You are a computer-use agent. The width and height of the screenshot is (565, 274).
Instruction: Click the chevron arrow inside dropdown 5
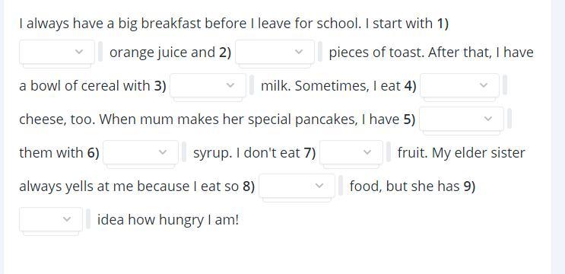(x=488, y=119)
